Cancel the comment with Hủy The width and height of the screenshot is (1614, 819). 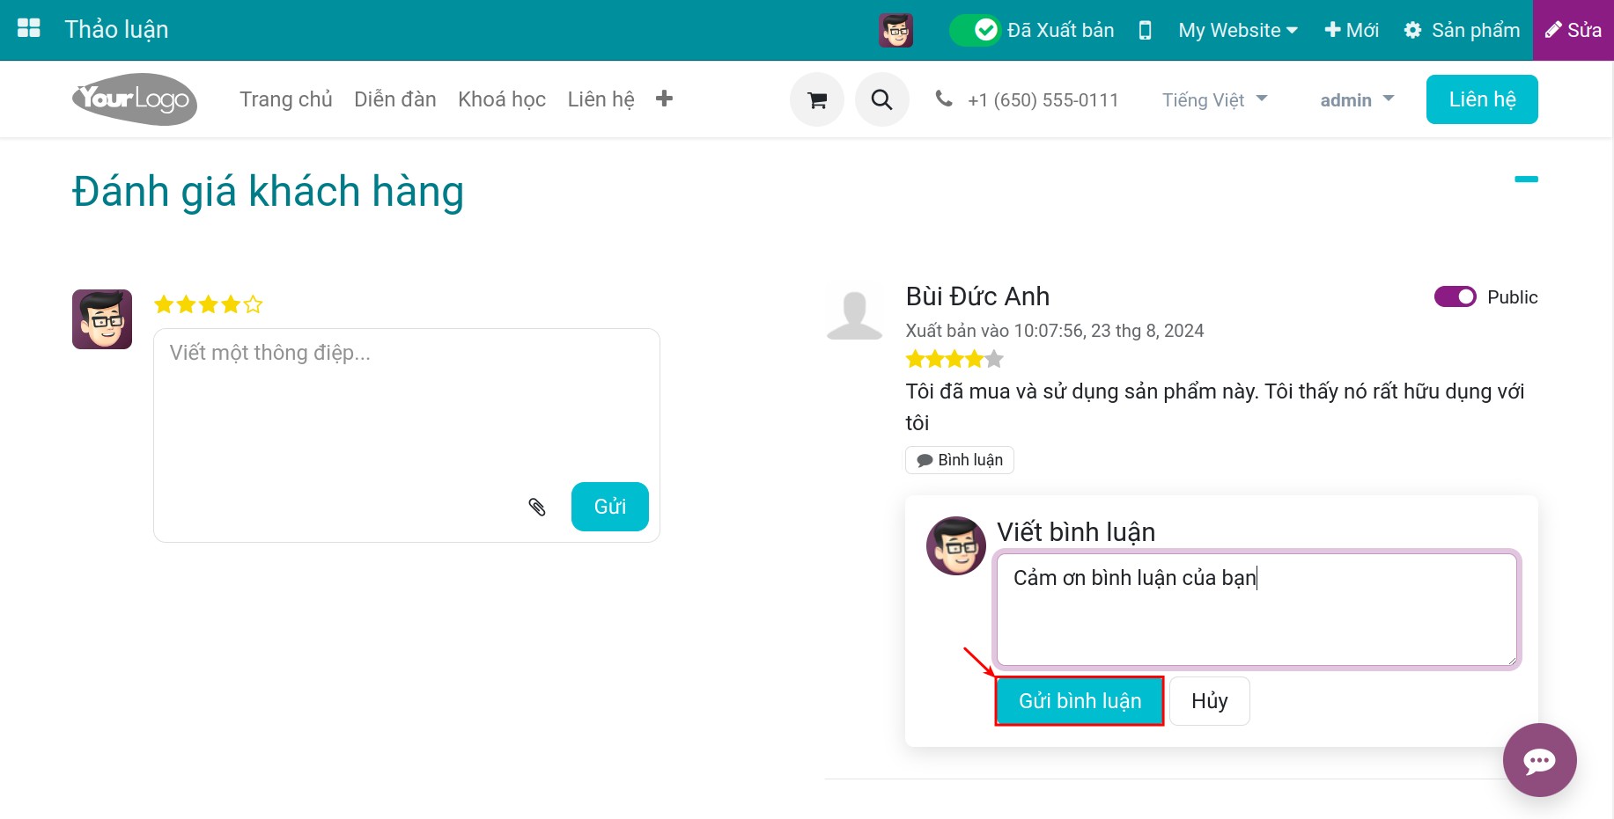point(1210,701)
